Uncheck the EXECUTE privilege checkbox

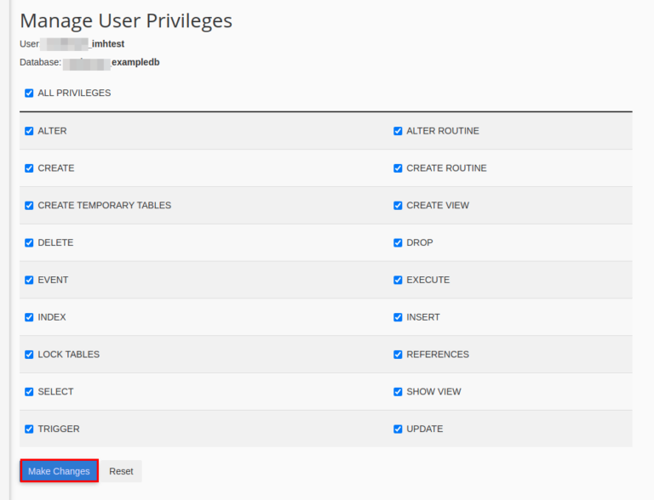[x=398, y=280]
